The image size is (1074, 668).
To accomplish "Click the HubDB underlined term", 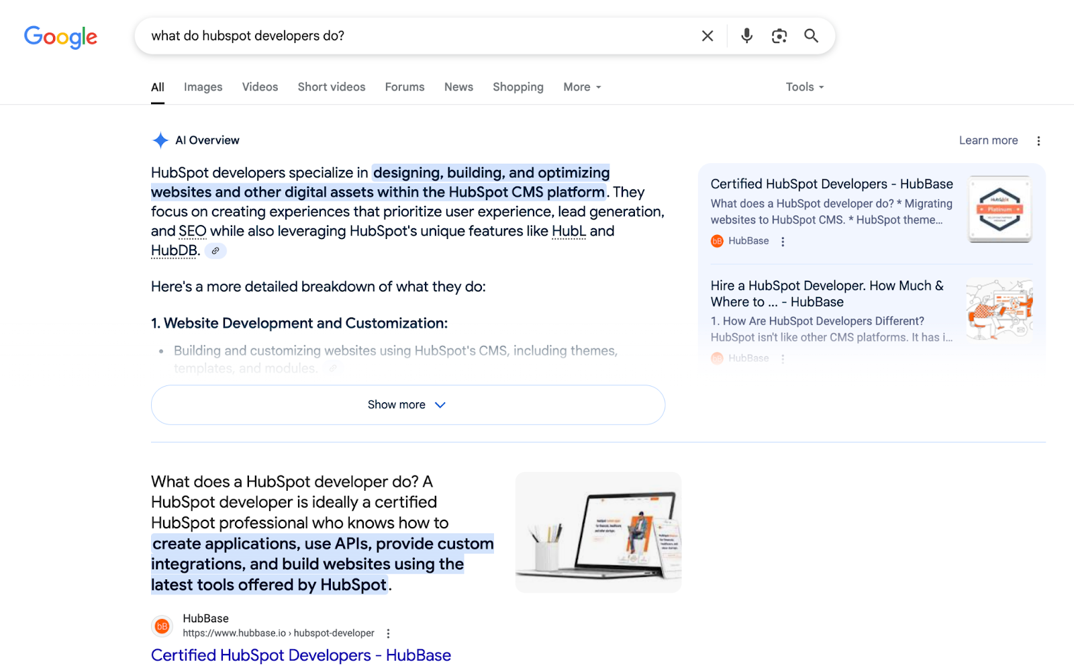I will 174,251.
